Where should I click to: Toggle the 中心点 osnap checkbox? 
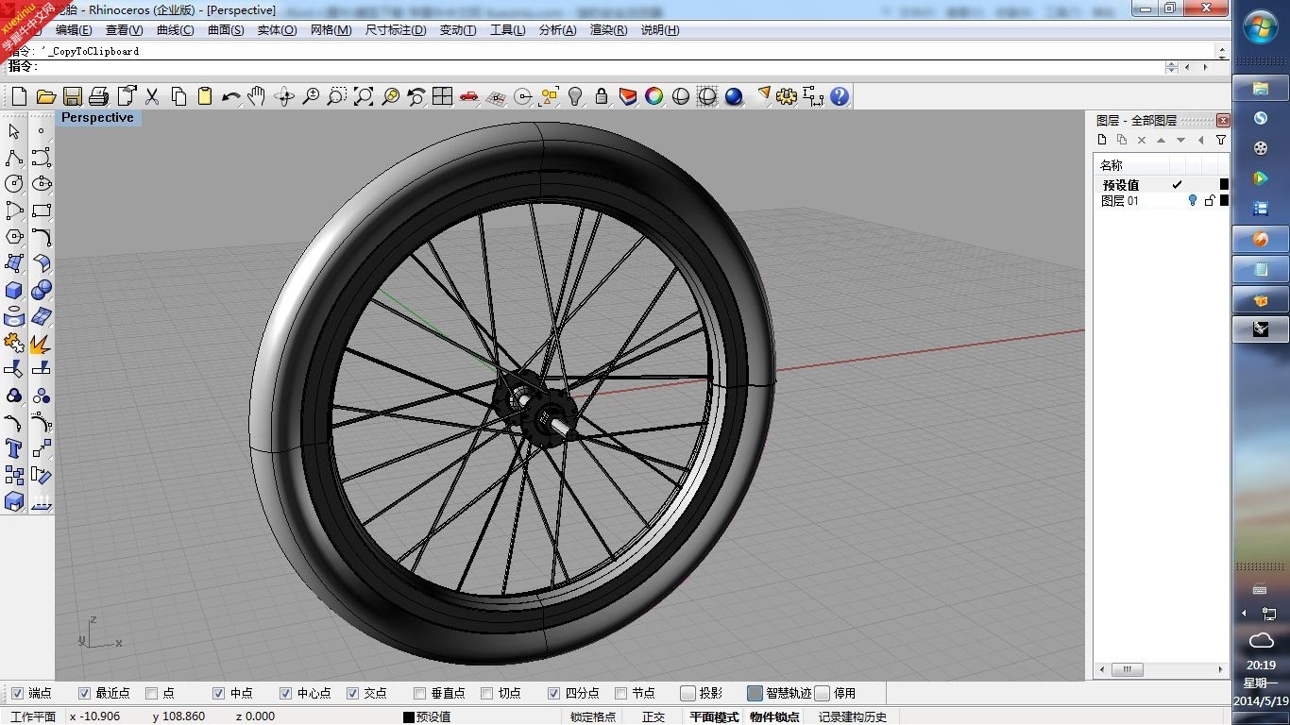285,693
